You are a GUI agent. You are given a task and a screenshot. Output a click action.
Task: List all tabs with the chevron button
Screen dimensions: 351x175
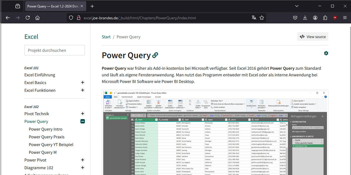coord(297,6)
